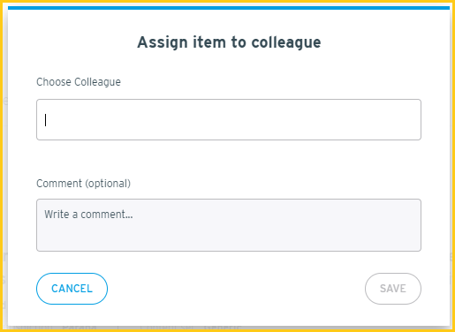The image size is (455, 332).
Task: Click the Write a comment... placeholder text
Action: pyautogui.click(x=88, y=215)
